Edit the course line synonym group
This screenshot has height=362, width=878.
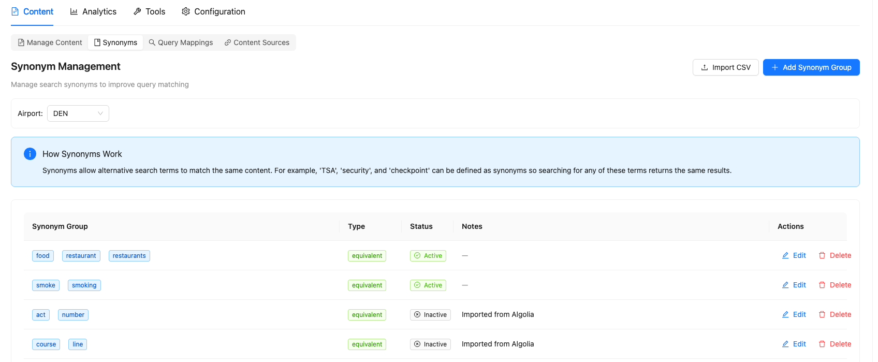click(x=794, y=344)
